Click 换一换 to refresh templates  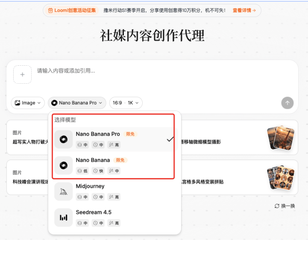[x=285, y=206]
